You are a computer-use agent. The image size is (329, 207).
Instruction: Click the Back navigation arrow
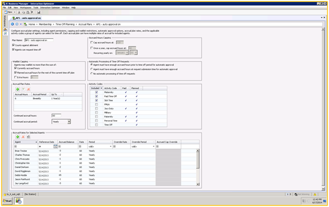point(13,24)
